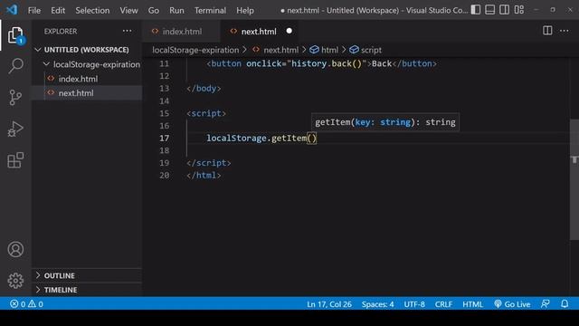The height and width of the screenshot is (326, 579).
Task: Open the Explorer view in activity bar
Action: [15, 35]
